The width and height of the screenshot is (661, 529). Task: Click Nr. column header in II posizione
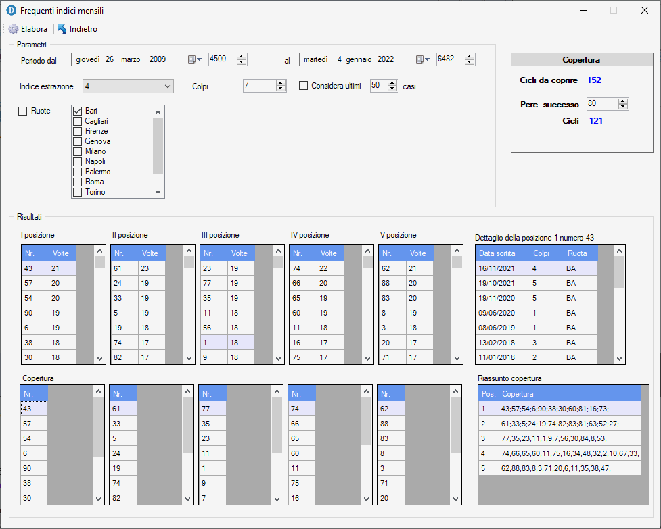[124, 253]
